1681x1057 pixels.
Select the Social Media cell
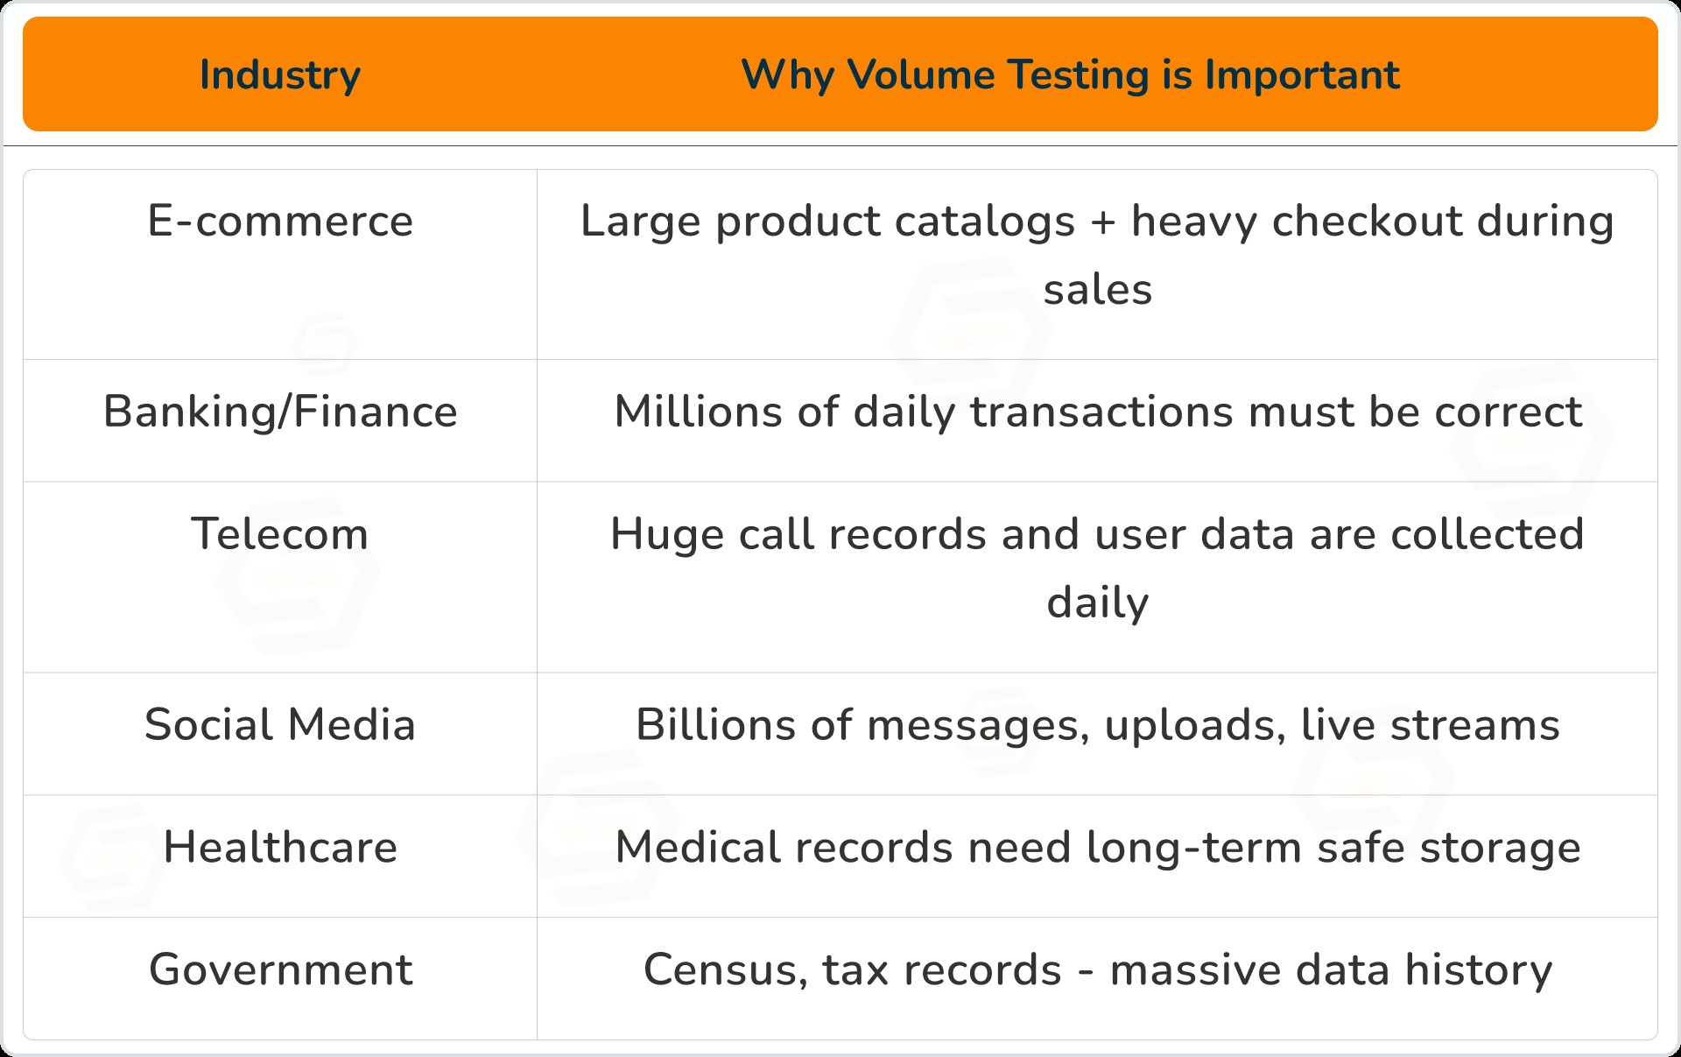coord(279,725)
